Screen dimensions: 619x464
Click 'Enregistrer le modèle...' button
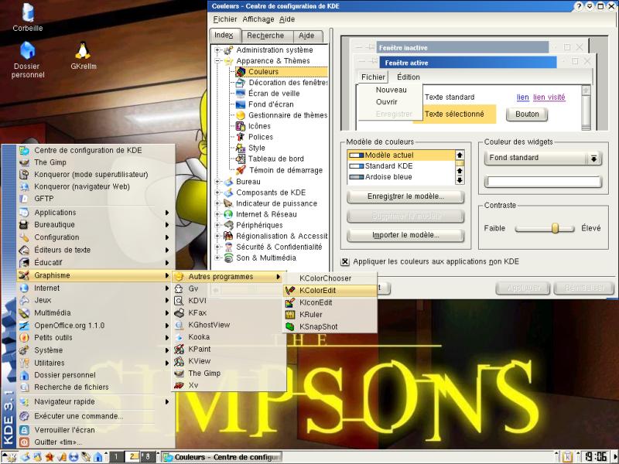pyautogui.click(x=405, y=196)
